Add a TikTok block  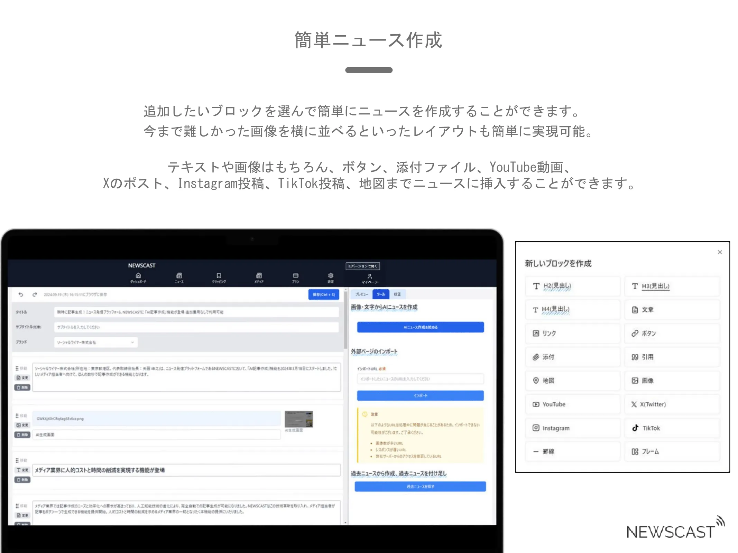click(672, 428)
